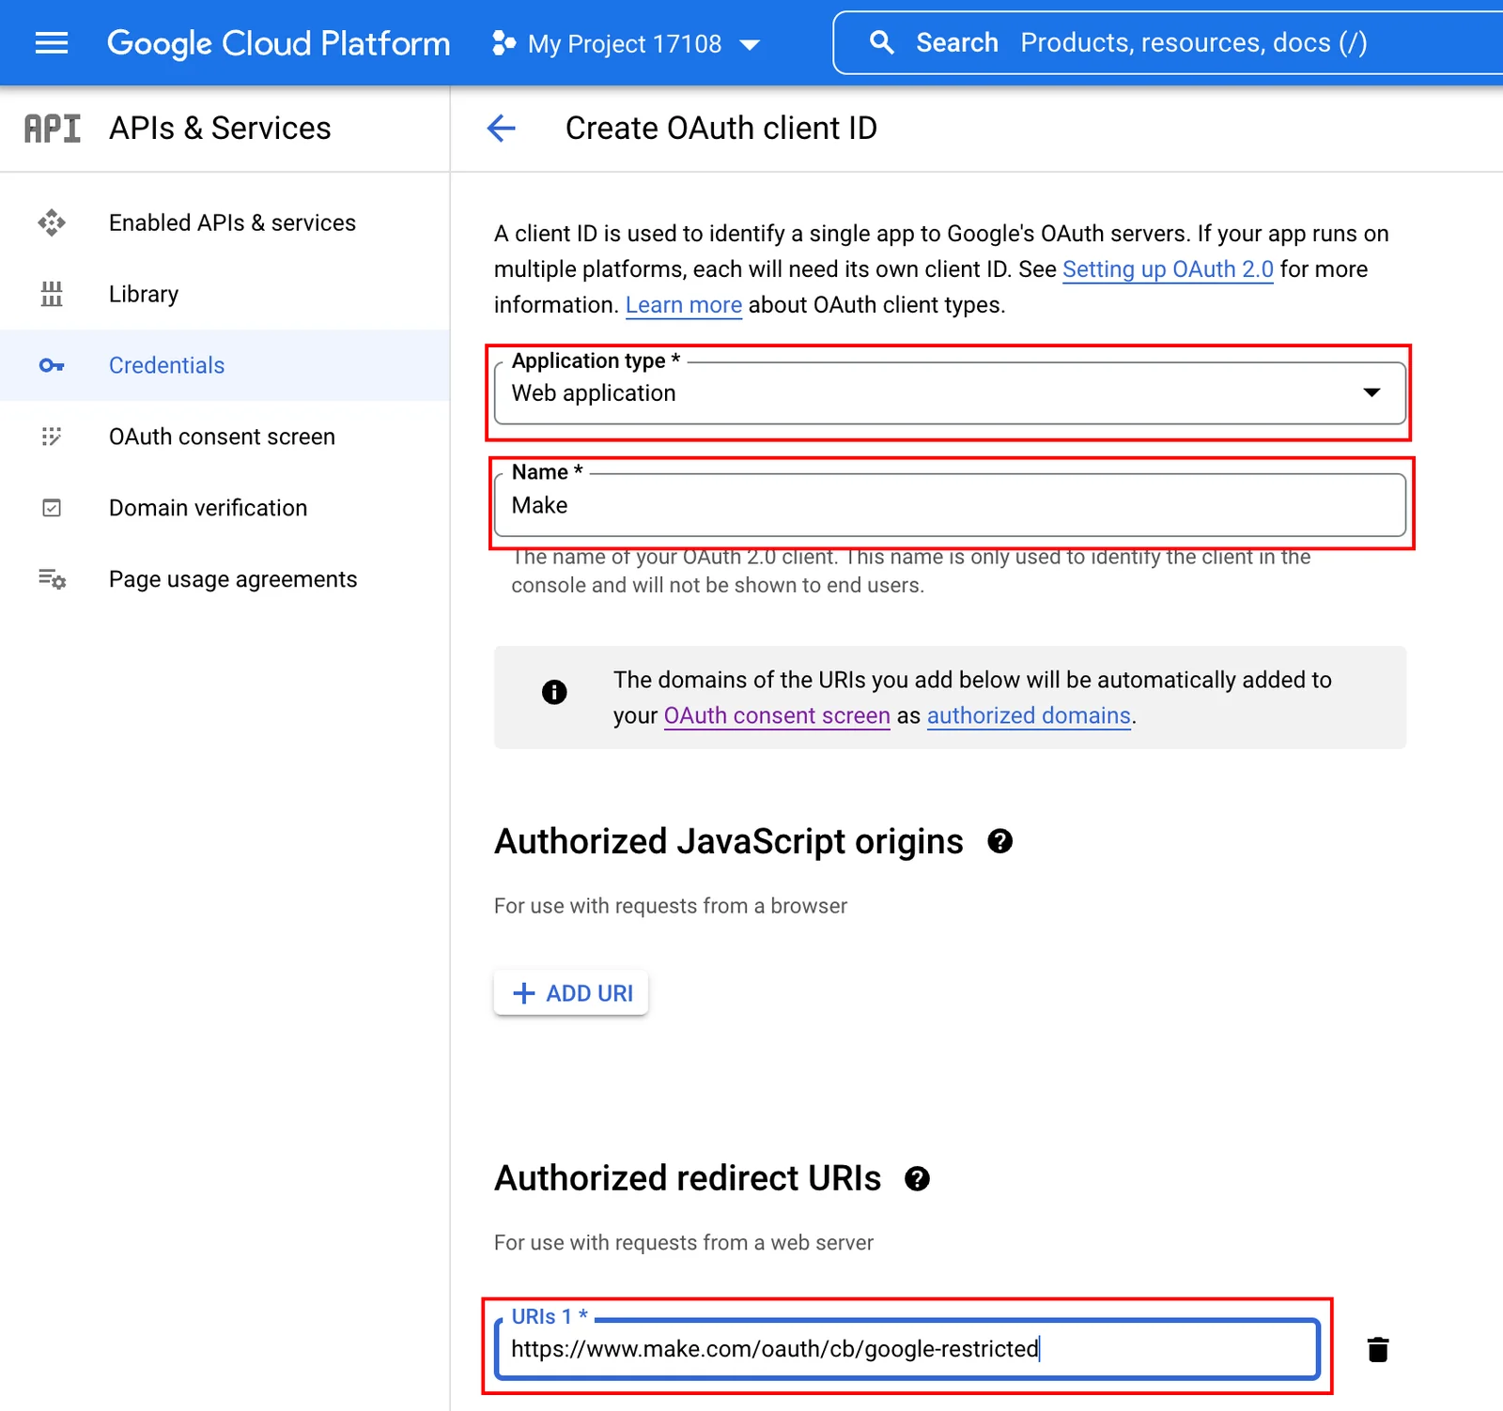1503x1411 pixels.
Task: Expand the Application type dropdown
Action: [x=950, y=393]
